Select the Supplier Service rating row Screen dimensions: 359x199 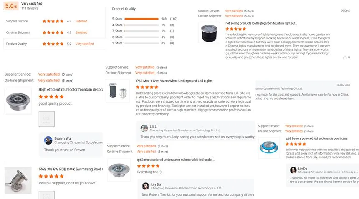[x=53, y=21]
